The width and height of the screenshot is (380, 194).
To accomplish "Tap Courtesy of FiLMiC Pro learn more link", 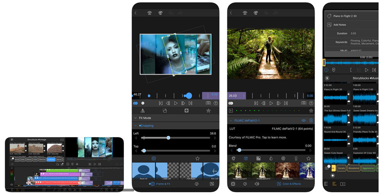I will (258, 137).
